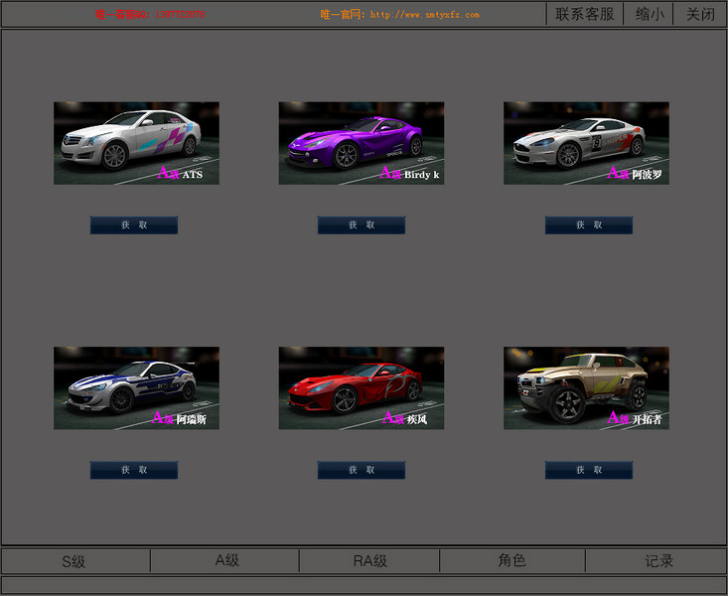Click 获取 below the 阿瑞斯 car
728x596 pixels.
[134, 470]
